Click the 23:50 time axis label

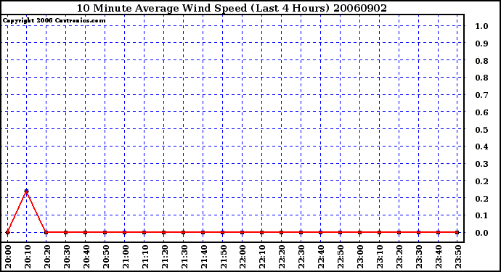[458, 257]
